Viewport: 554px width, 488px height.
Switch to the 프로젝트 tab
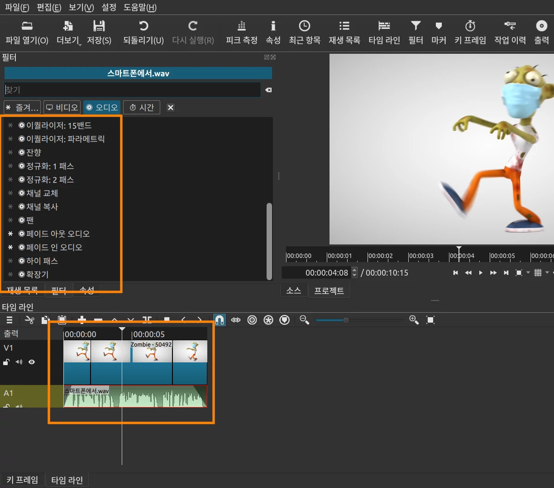coord(329,291)
